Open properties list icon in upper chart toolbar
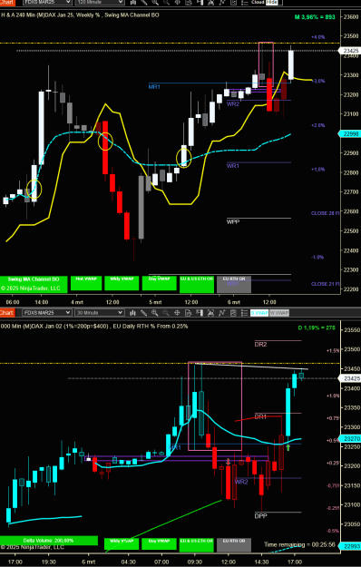This screenshot has height=567, width=361. tap(244, 2)
